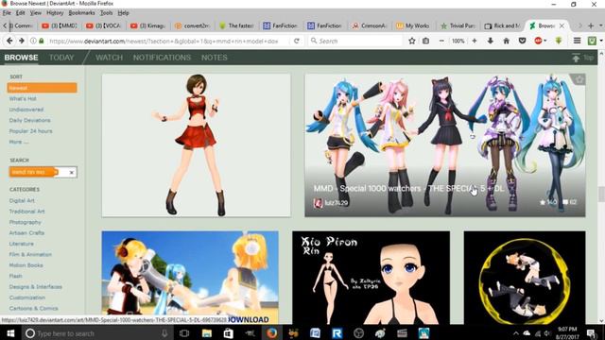
Task: Switch to the Trivial Pursuit tab
Action: 458,25
